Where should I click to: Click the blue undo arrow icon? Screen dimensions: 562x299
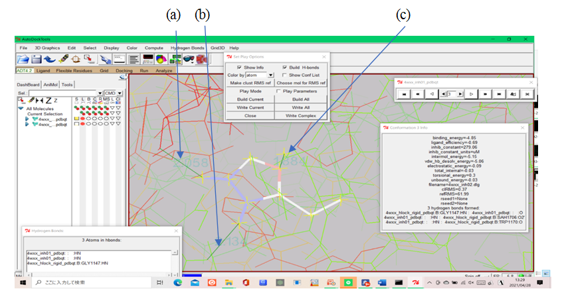pos(50,60)
